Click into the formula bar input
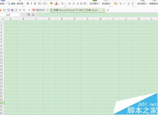 98,15
